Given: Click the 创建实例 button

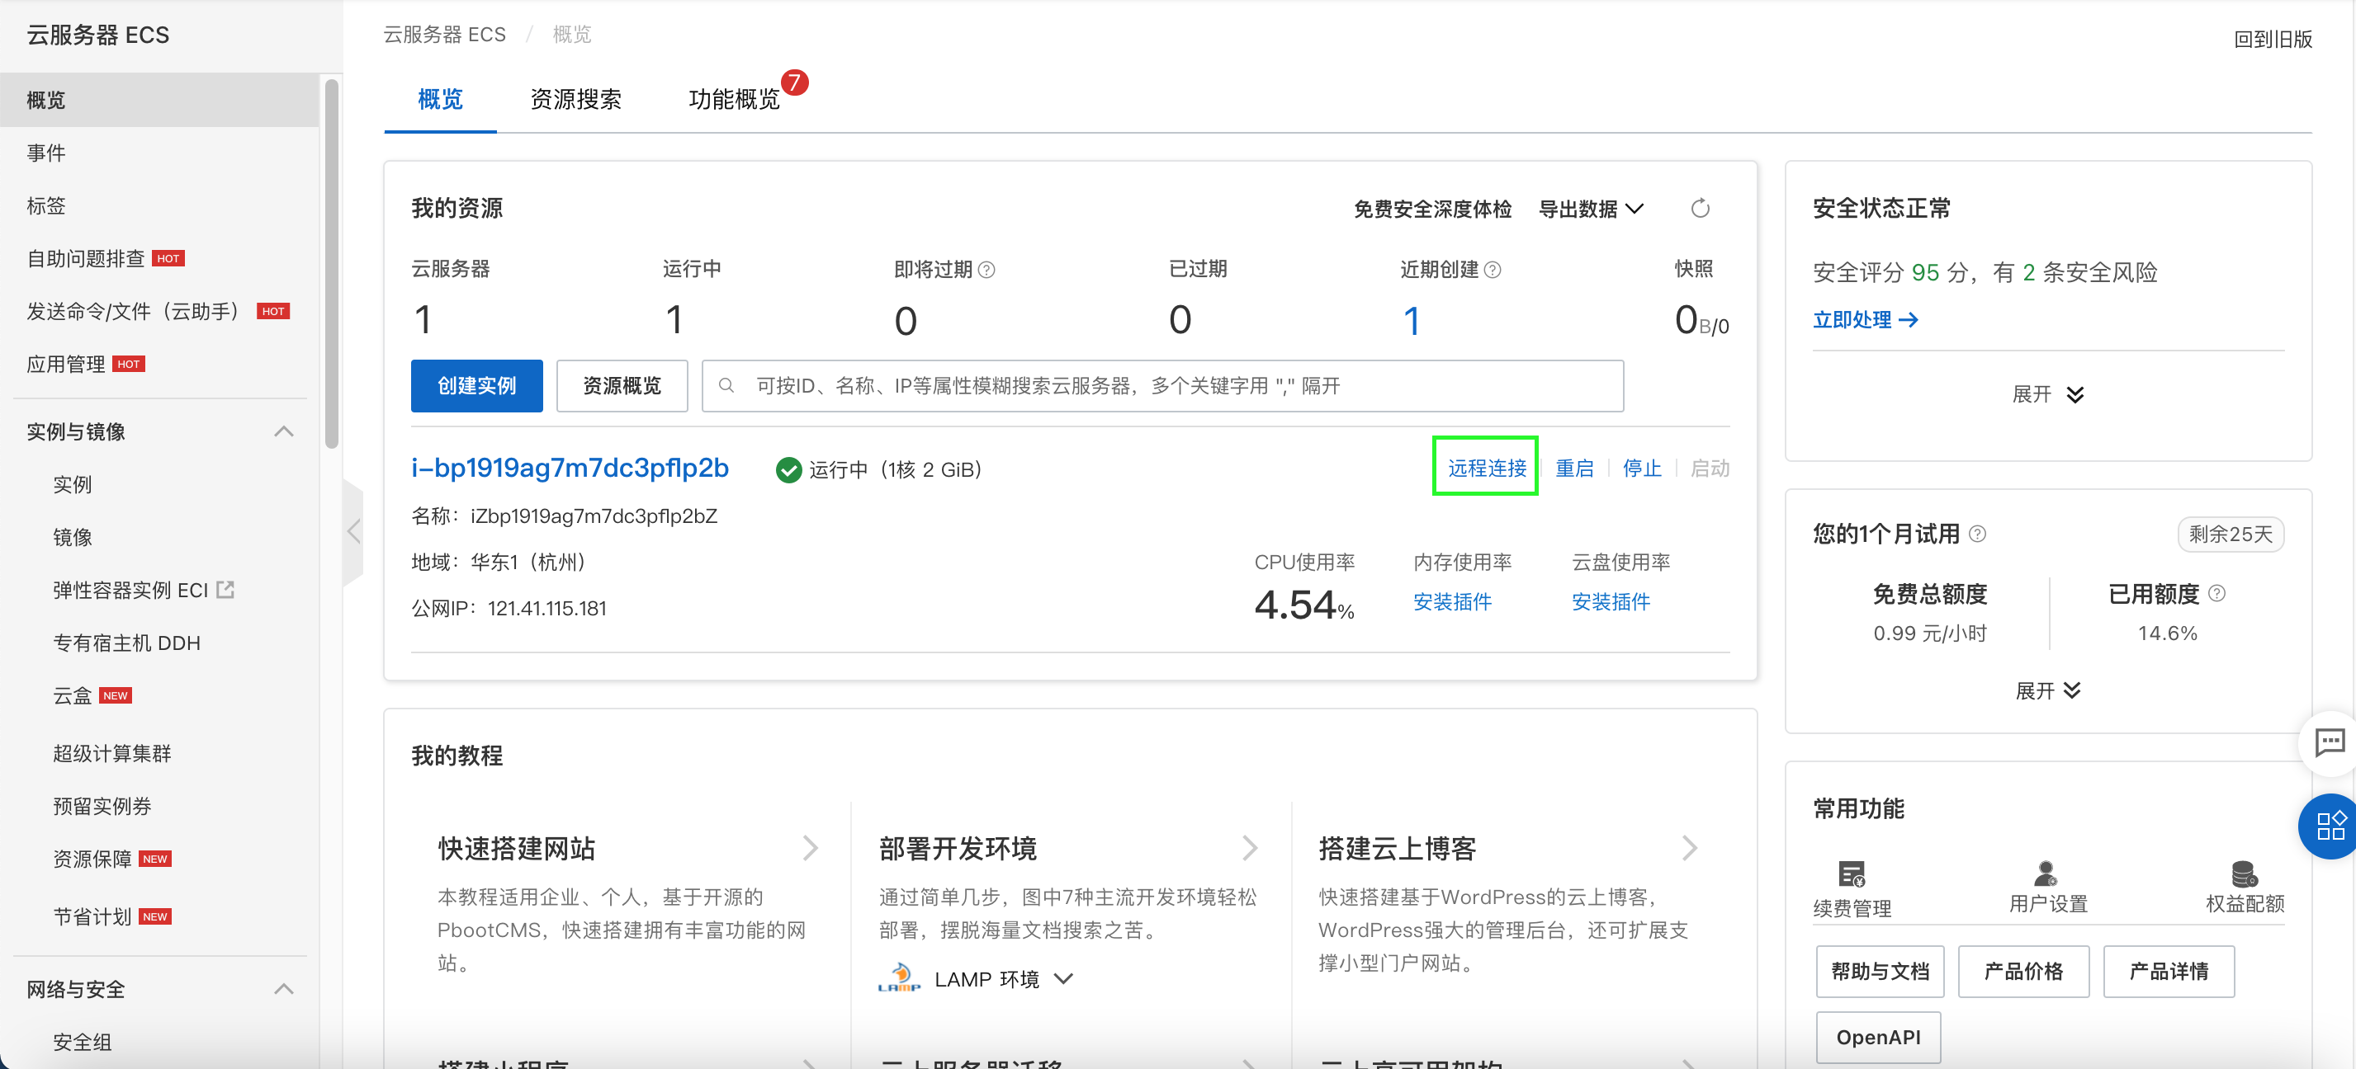Looking at the screenshot, I should (x=476, y=385).
